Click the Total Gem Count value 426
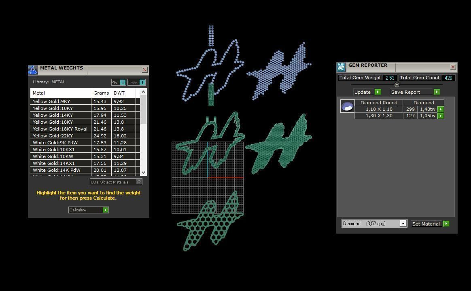This screenshot has height=291, width=471. (448, 78)
